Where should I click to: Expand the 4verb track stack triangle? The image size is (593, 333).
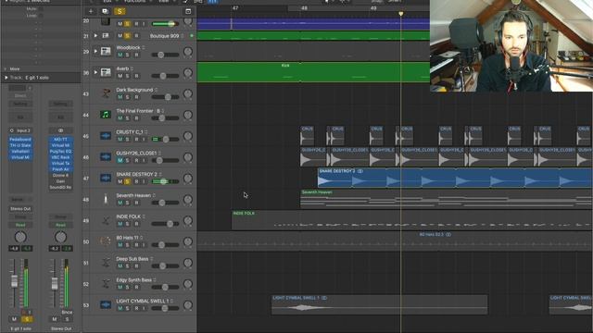click(x=95, y=72)
